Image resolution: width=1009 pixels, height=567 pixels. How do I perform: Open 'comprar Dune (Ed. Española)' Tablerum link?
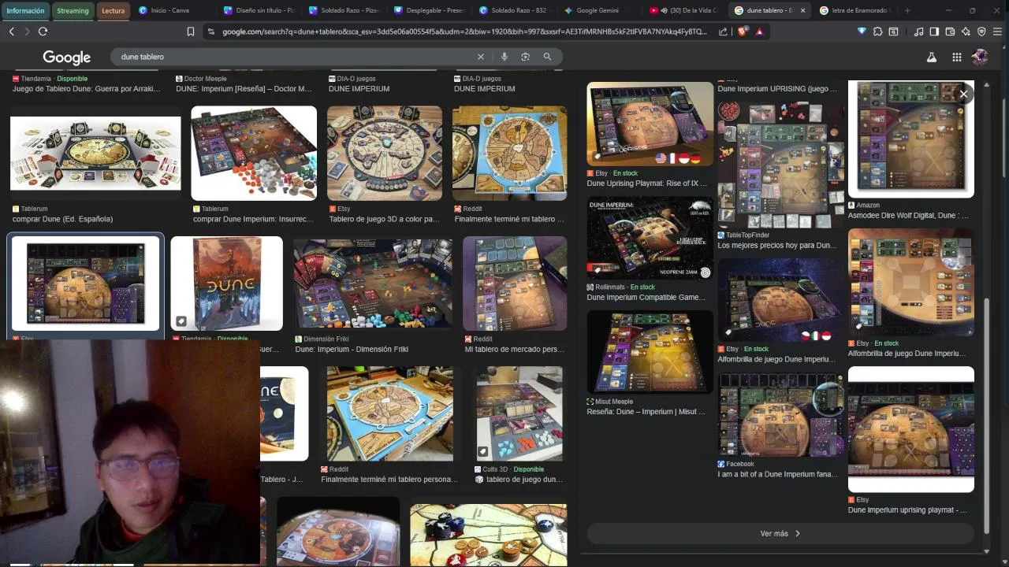(62, 219)
